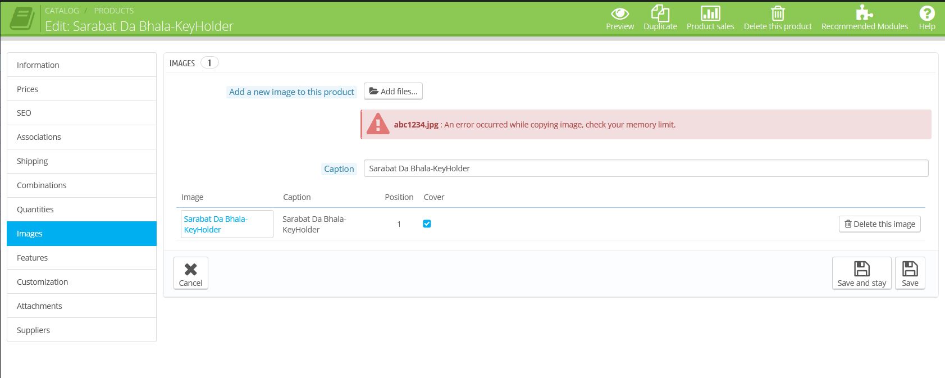
Task: Click the Caption label
Action: (x=339, y=168)
